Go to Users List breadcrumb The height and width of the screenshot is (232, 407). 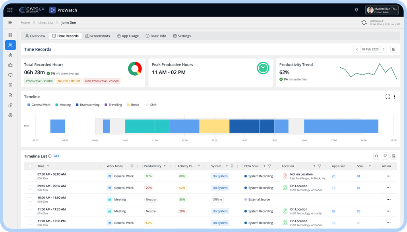(x=45, y=23)
